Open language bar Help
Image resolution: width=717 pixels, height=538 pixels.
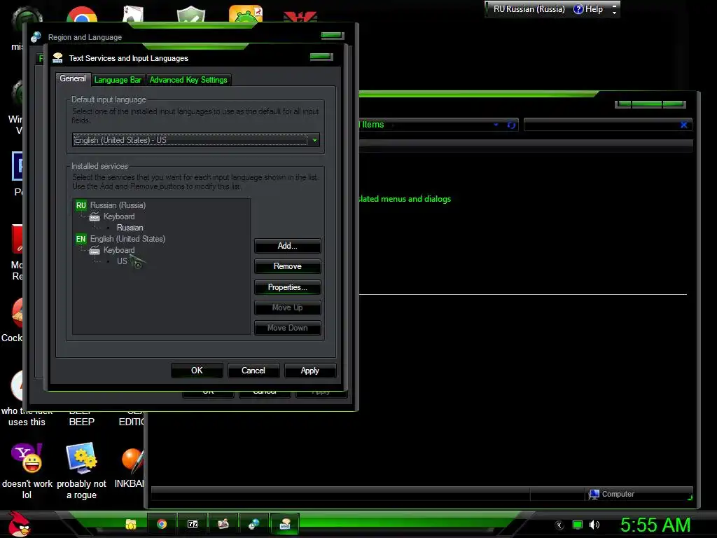588,9
